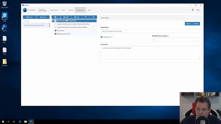
Task: Click the Add step button
Action: [66, 17]
